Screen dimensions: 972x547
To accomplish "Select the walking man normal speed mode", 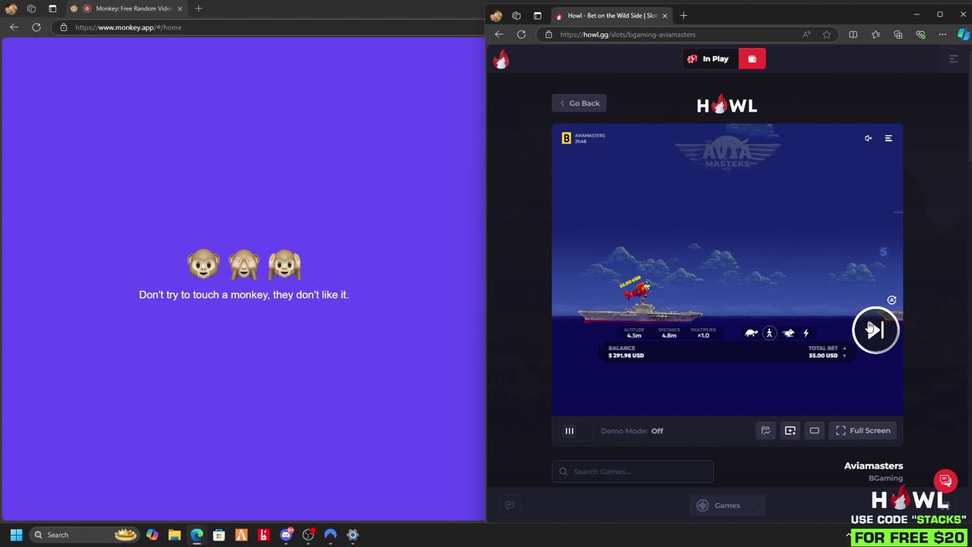I will pyautogui.click(x=769, y=333).
